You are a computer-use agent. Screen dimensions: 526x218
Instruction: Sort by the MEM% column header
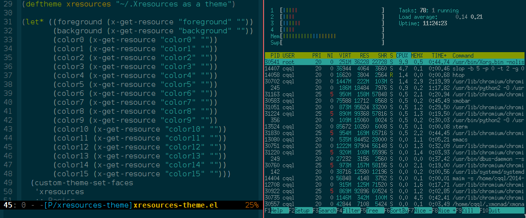coord(417,56)
